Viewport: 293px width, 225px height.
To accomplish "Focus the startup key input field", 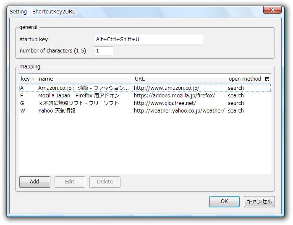I will pos(149,39).
